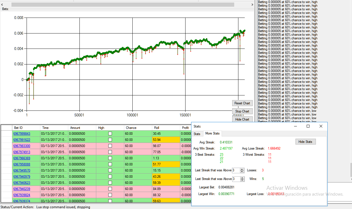Image resolution: width=352 pixels, height=209 pixels.
Task: Toggle High checkbox for bet 6967999843
Action: pos(110,134)
